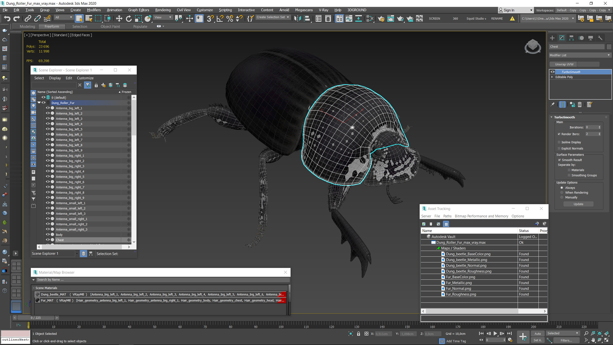Open Curve Editor from toolbar
Screen dimensions: 613x345
pos(349,19)
